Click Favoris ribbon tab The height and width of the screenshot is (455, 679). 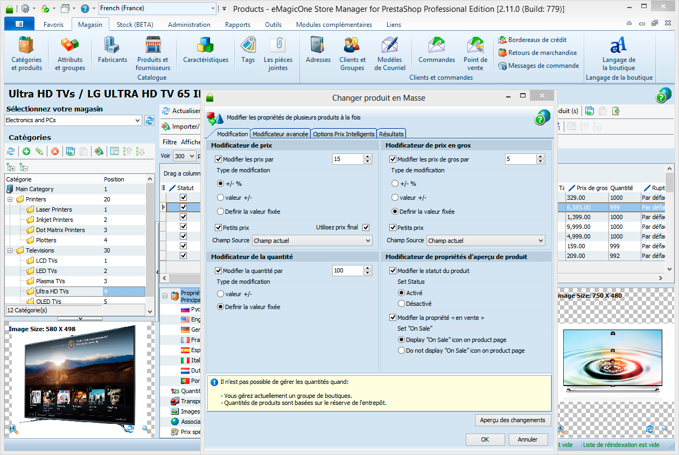coord(53,25)
